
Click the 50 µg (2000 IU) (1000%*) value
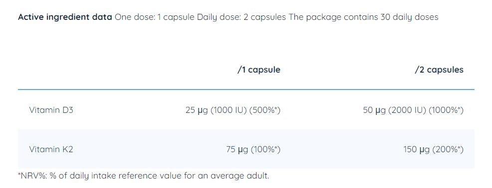point(413,110)
